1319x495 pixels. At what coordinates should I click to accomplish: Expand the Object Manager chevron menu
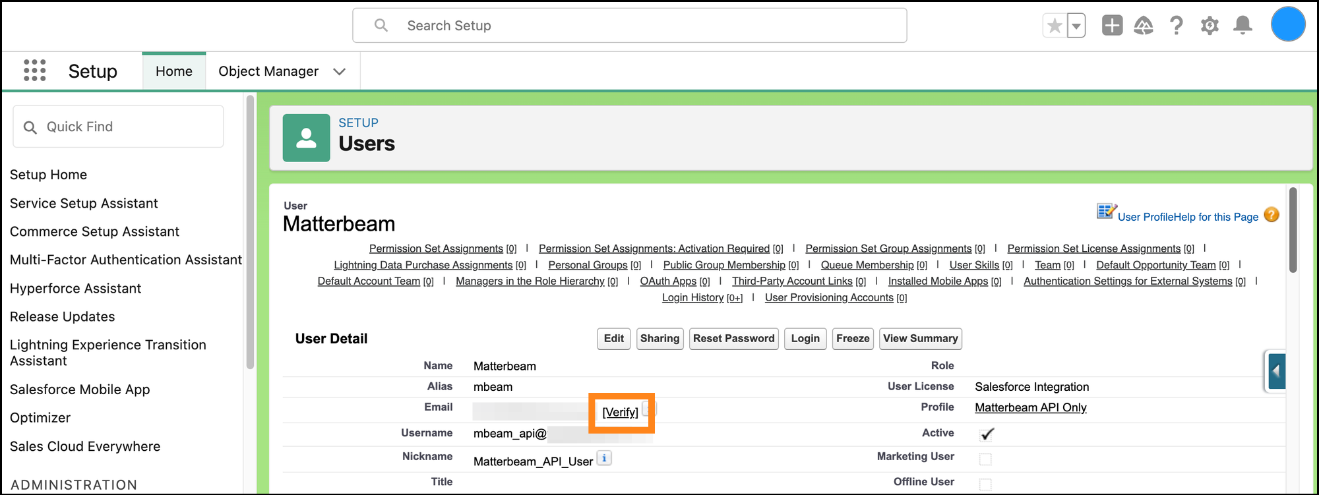[340, 72]
